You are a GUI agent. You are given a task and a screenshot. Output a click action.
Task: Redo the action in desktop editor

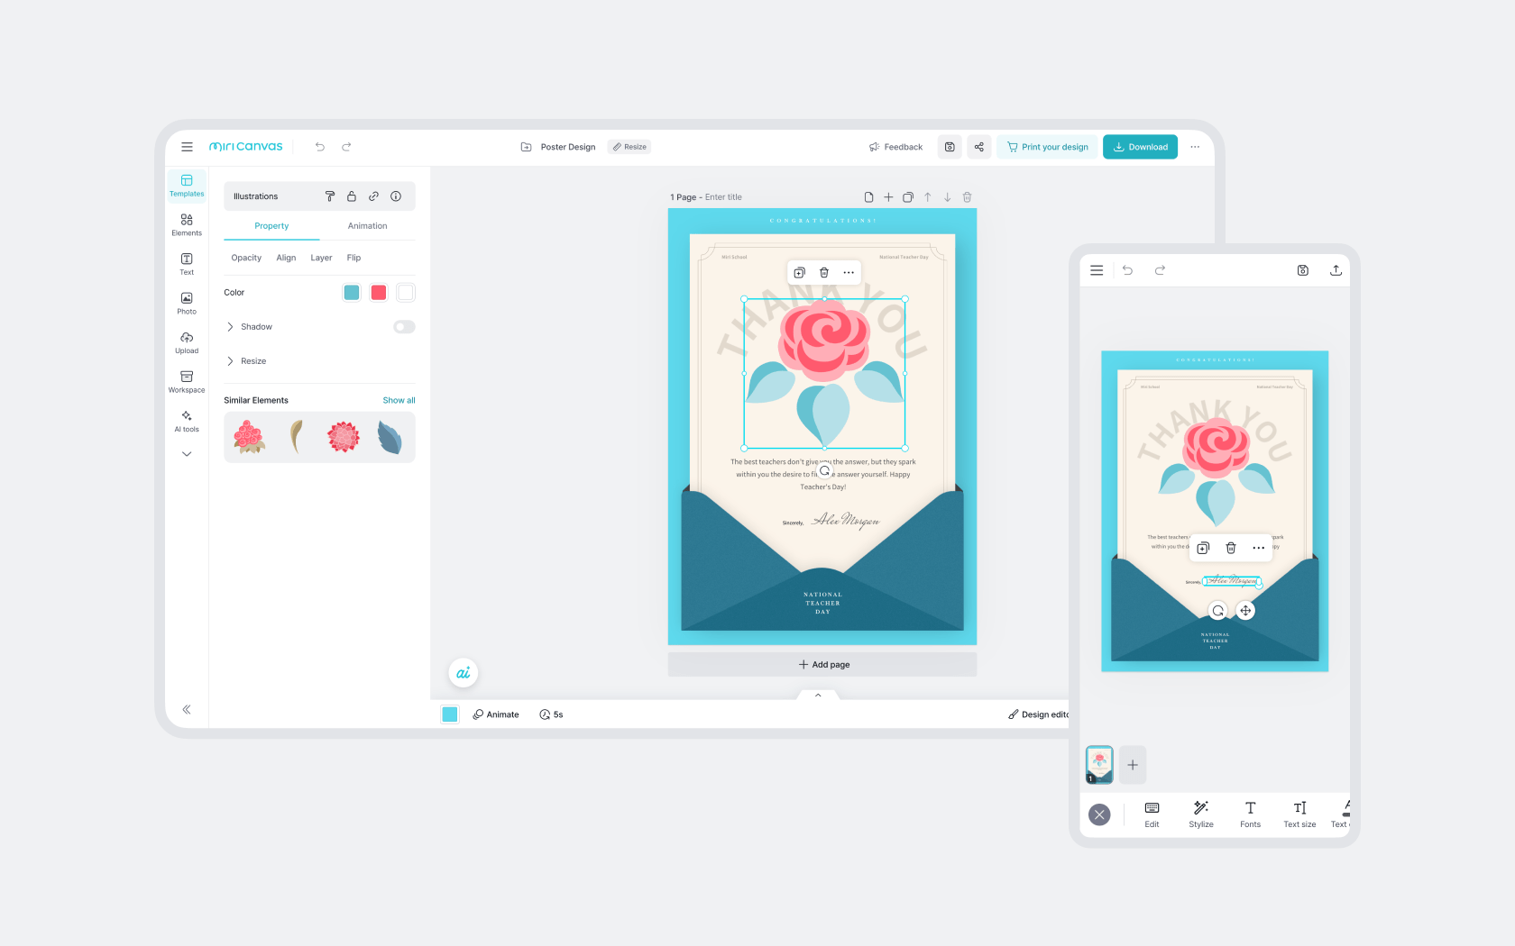click(x=346, y=147)
